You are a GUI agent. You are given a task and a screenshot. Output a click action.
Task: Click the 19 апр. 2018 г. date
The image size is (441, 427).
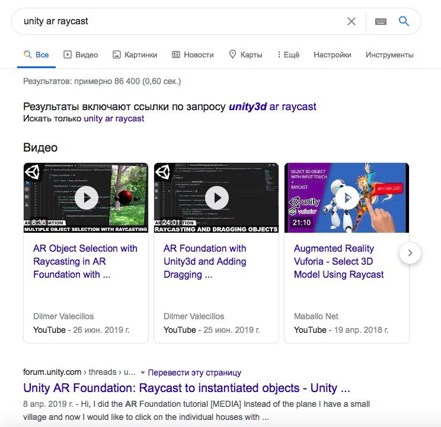[362, 330]
